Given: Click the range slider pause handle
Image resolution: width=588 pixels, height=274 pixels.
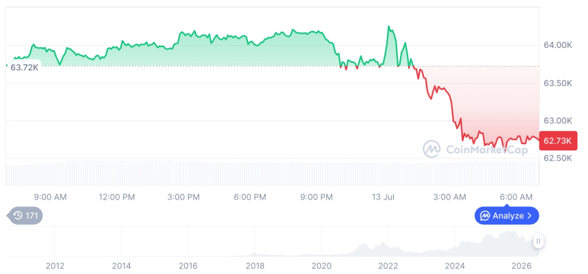Looking at the screenshot, I should tap(539, 241).
